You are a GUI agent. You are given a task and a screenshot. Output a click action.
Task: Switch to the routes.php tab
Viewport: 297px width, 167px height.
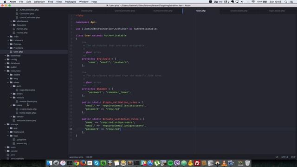pyautogui.click(x=87, y=11)
